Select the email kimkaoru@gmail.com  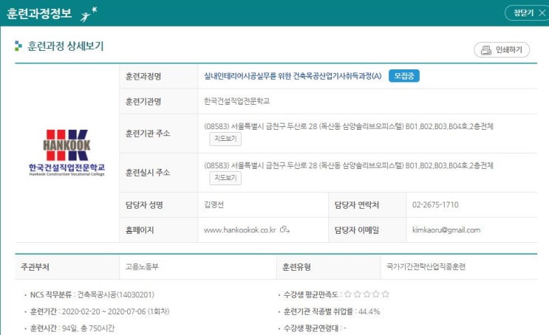pos(446,230)
